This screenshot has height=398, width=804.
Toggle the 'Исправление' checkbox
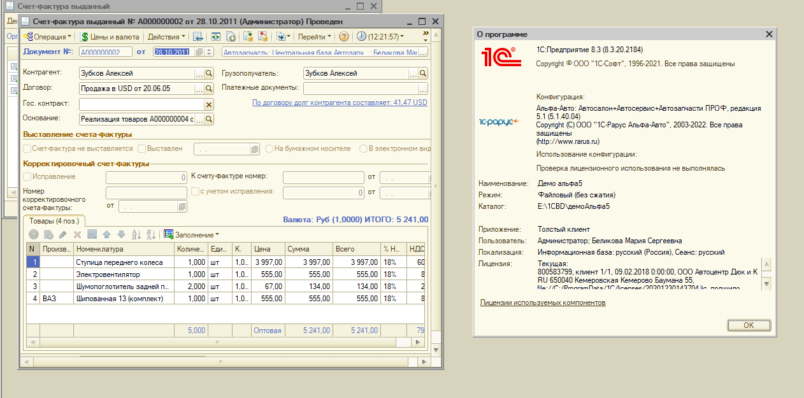(x=27, y=176)
